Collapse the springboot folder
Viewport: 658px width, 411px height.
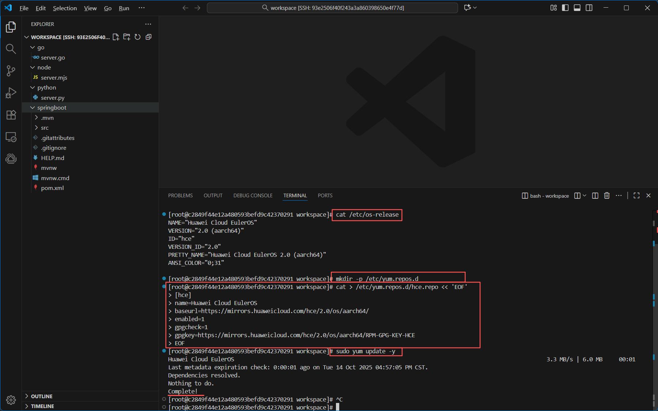point(52,108)
